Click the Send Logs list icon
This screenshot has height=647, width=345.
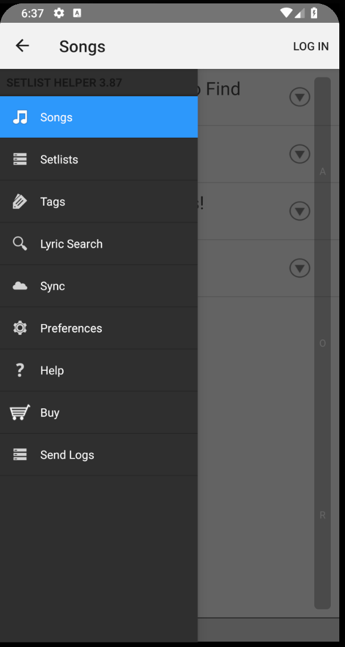19,454
